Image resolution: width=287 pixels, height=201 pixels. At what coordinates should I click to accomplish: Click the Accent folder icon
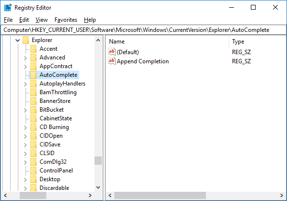[x=33, y=49]
